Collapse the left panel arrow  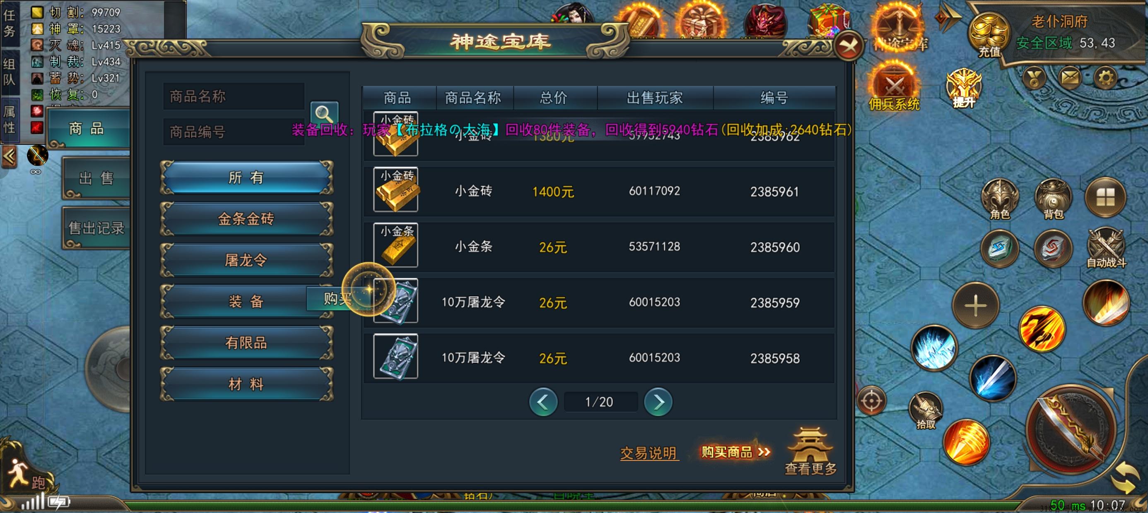pos(10,156)
